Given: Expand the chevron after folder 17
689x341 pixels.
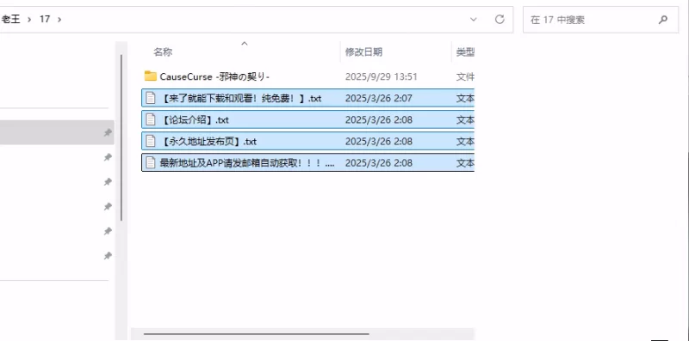Looking at the screenshot, I should point(59,19).
